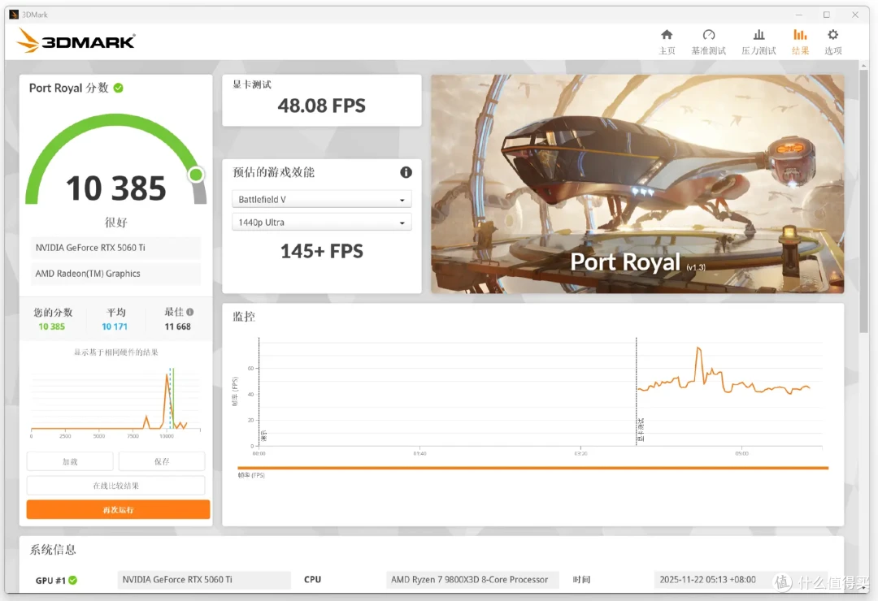Click the 145+ FPS estimate

coord(321,251)
